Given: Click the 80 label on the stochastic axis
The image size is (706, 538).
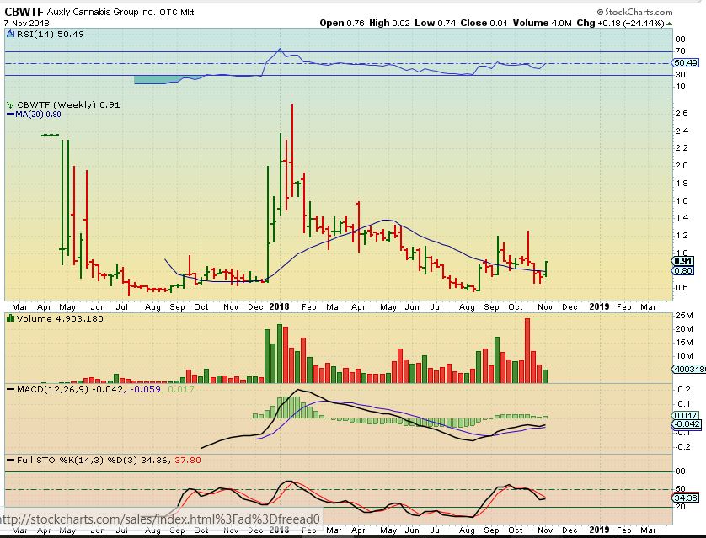Looking at the screenshot, I should point(680,471).
